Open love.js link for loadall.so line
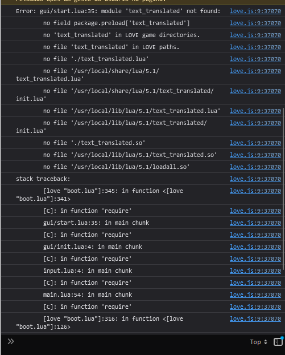Screen dimensions: 285x355 pos(255,167)
